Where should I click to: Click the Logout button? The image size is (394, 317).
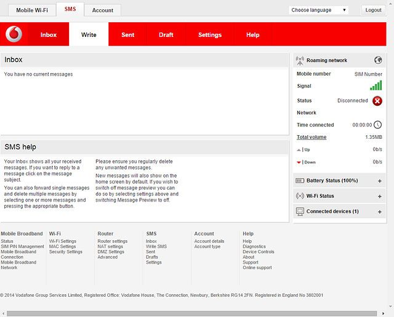[373, 10]
